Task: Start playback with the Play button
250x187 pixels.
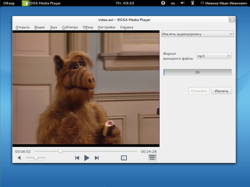Action: coord(87,158)
